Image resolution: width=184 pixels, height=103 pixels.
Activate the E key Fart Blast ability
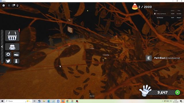[149, 58]
